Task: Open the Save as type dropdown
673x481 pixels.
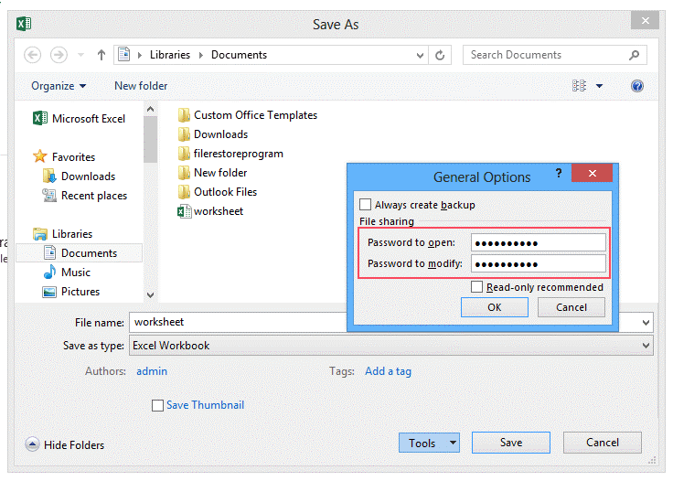Action: pos(646,346)
